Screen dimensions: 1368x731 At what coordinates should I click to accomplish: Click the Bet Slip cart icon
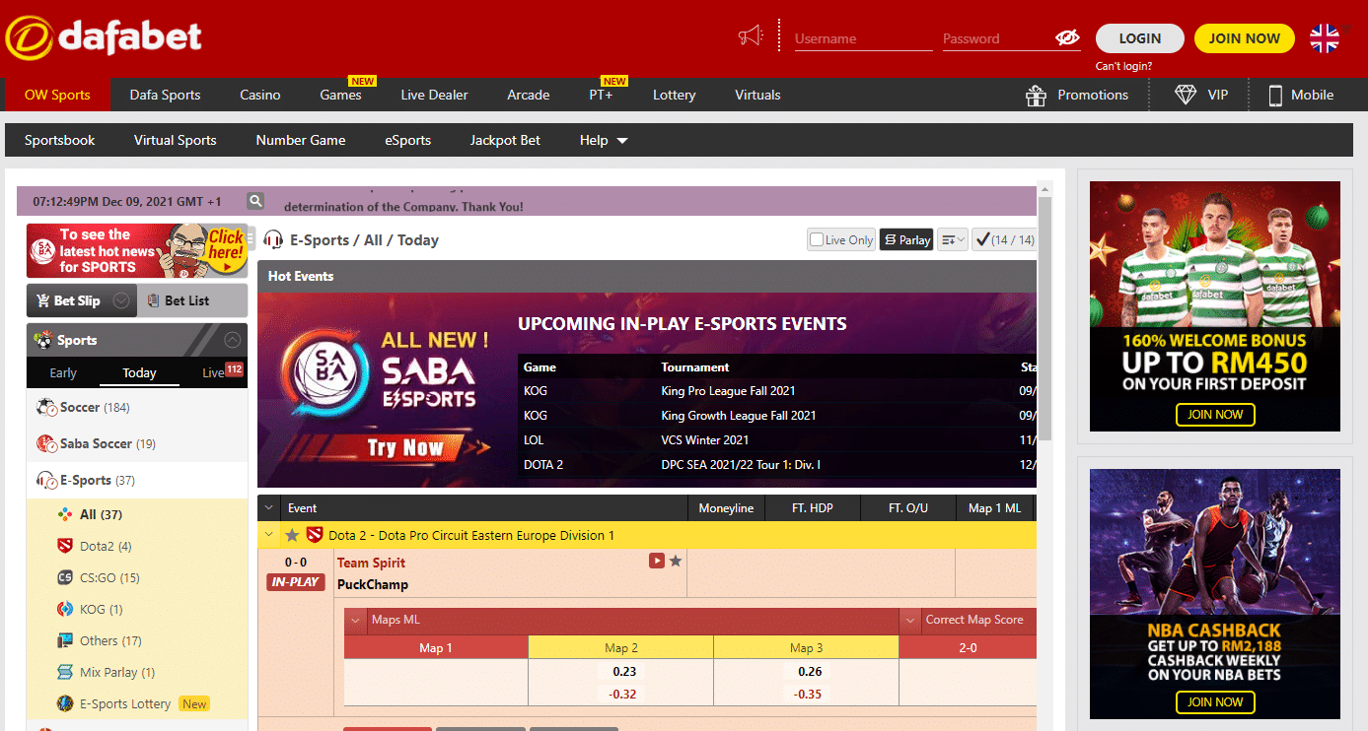[43, 300]
